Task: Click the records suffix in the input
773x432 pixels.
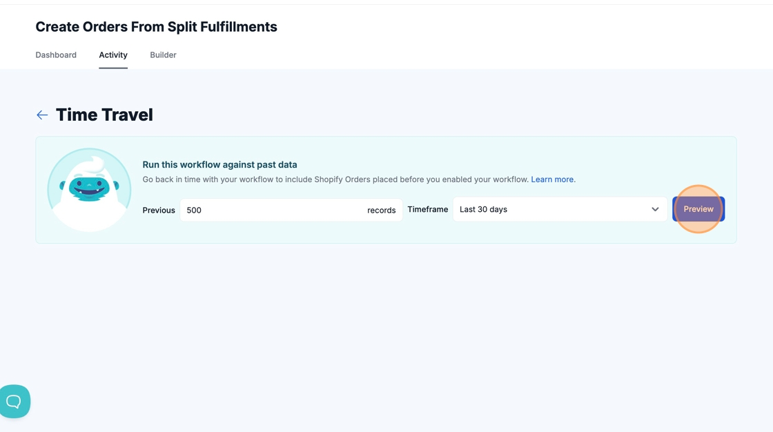Action: click(381, 210)
